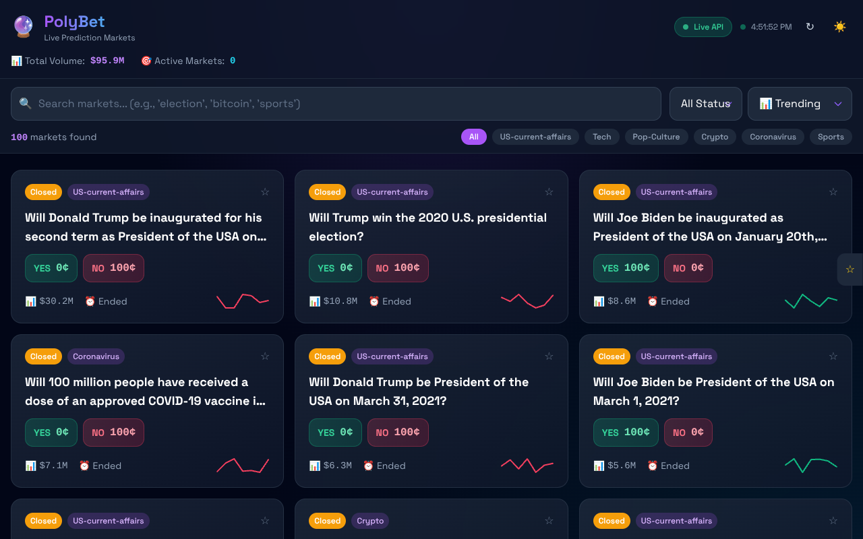Viewport: 863px width, 539px height.
Task: Click the Active Markets target icon
Action: pos(146,60)
